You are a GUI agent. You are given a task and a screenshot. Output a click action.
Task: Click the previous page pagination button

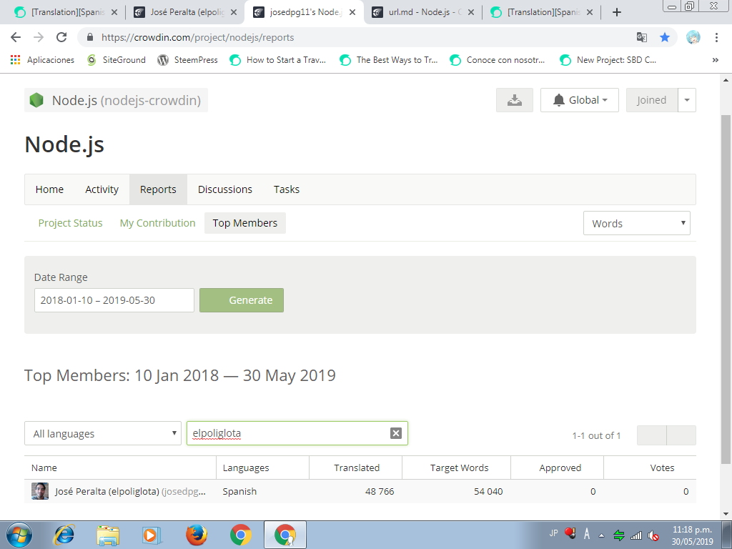click(652, 435)
